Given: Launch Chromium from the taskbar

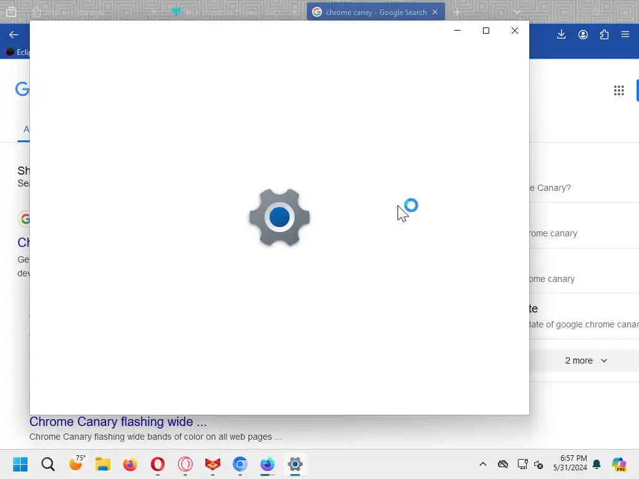Looking at the screenshot, I should [x=240, y=464].
